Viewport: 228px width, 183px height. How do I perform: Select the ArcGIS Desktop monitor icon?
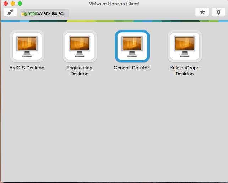pos(27,46)
